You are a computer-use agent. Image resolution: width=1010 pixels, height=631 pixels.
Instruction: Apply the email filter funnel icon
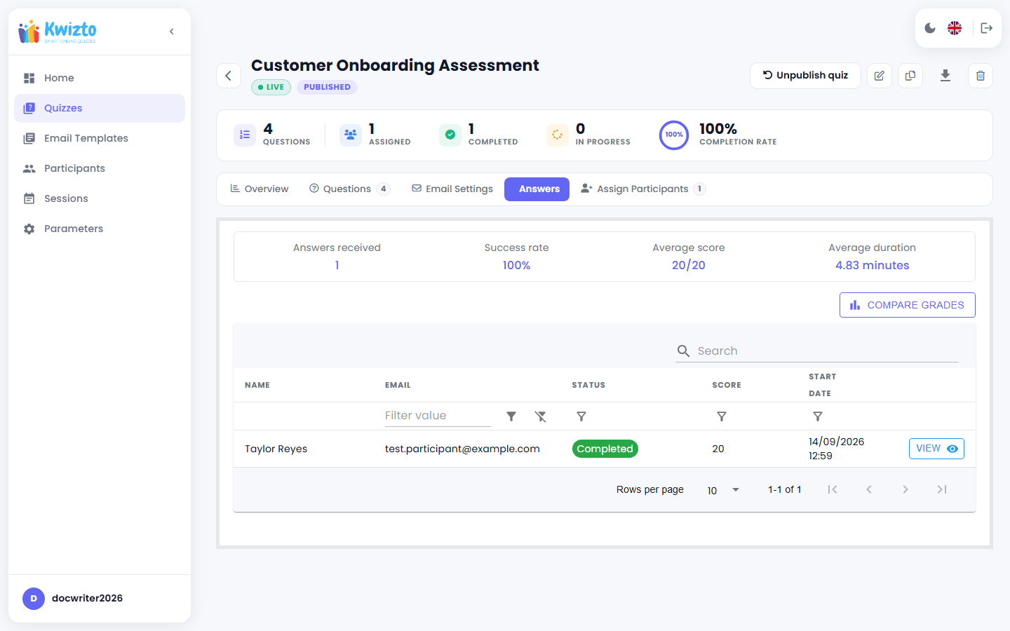(511, 416)
